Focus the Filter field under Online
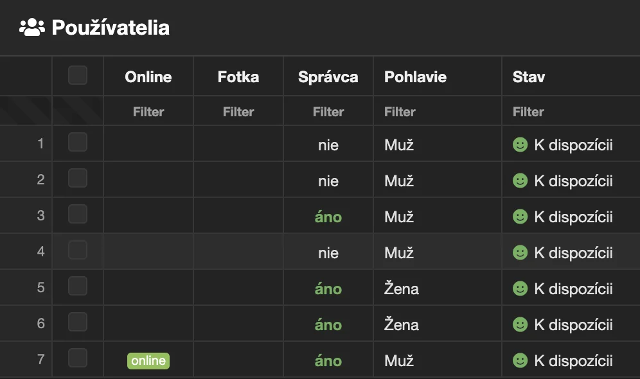Viewport: 640px width, 379px height. [x=148, y=112]
